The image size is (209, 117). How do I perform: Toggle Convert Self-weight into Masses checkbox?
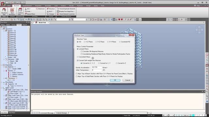(78, 60)
